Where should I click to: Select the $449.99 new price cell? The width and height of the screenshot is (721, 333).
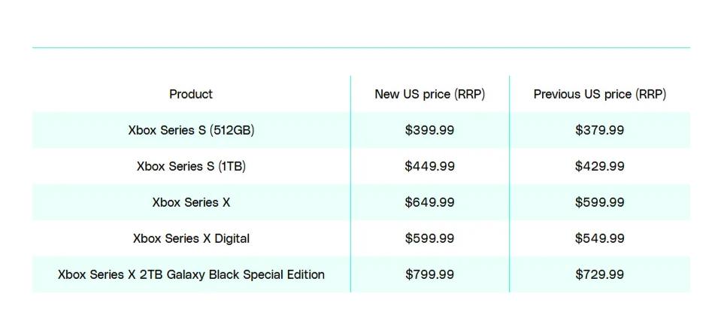(429, 166)
